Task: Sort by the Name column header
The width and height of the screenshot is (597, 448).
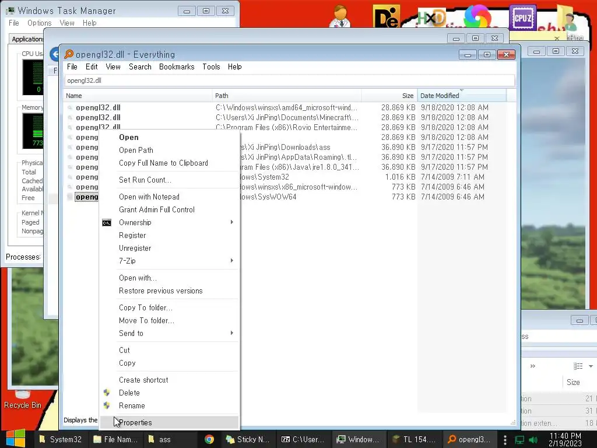Action: [138, 96]
